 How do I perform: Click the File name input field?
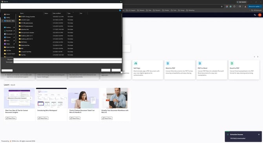[x=68, y=59]
